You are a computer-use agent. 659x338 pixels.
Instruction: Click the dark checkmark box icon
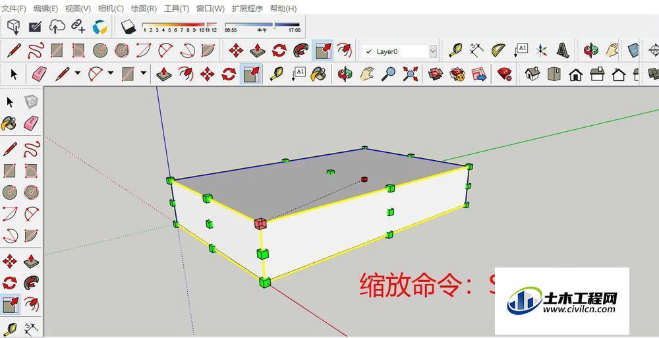[35, 27]
